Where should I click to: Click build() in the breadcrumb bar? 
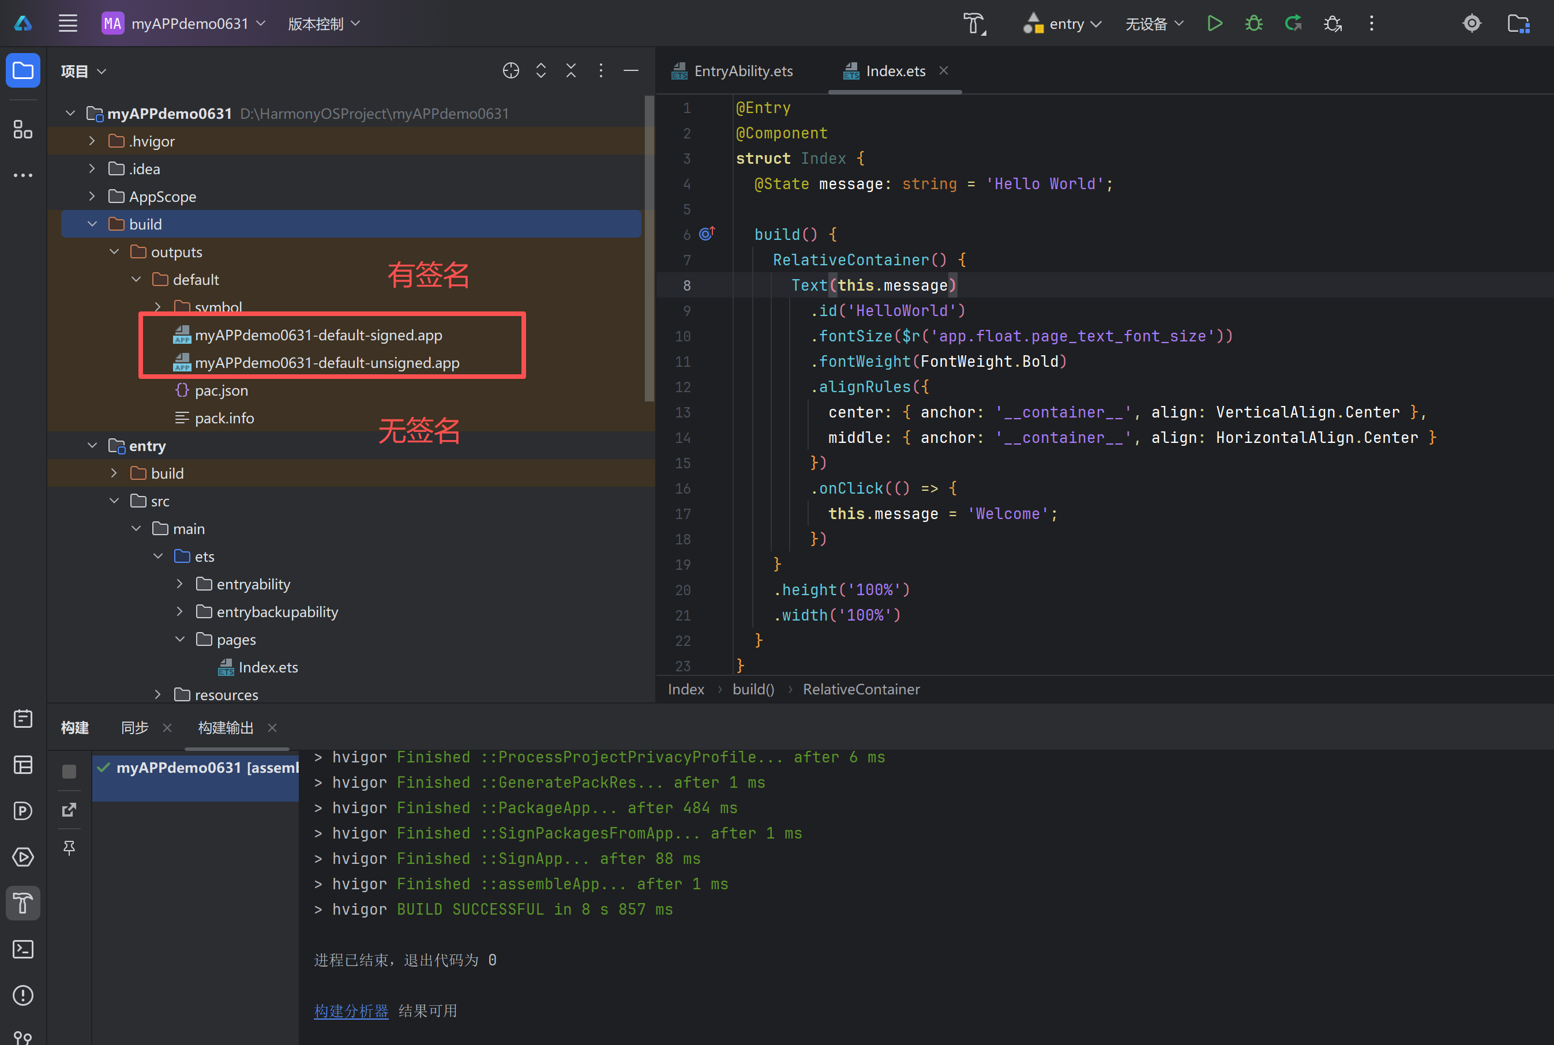click(753, 689)
